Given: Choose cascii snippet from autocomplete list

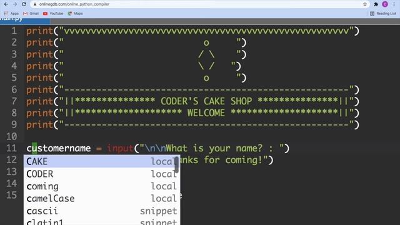Looking at the screenshot, I should 102,211.
